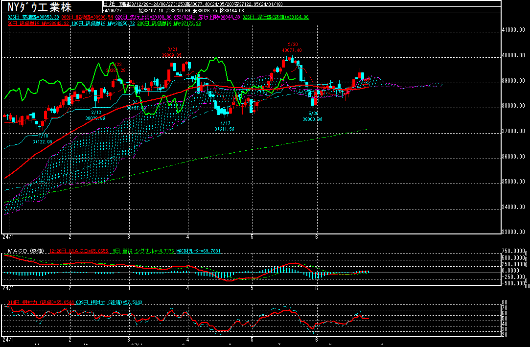
Task: Click MACD axis label '-250.000'
Action: point(513,277)
